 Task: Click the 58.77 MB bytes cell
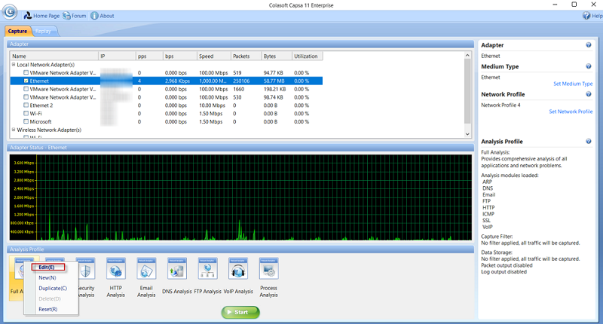click(x=274, y=81)
